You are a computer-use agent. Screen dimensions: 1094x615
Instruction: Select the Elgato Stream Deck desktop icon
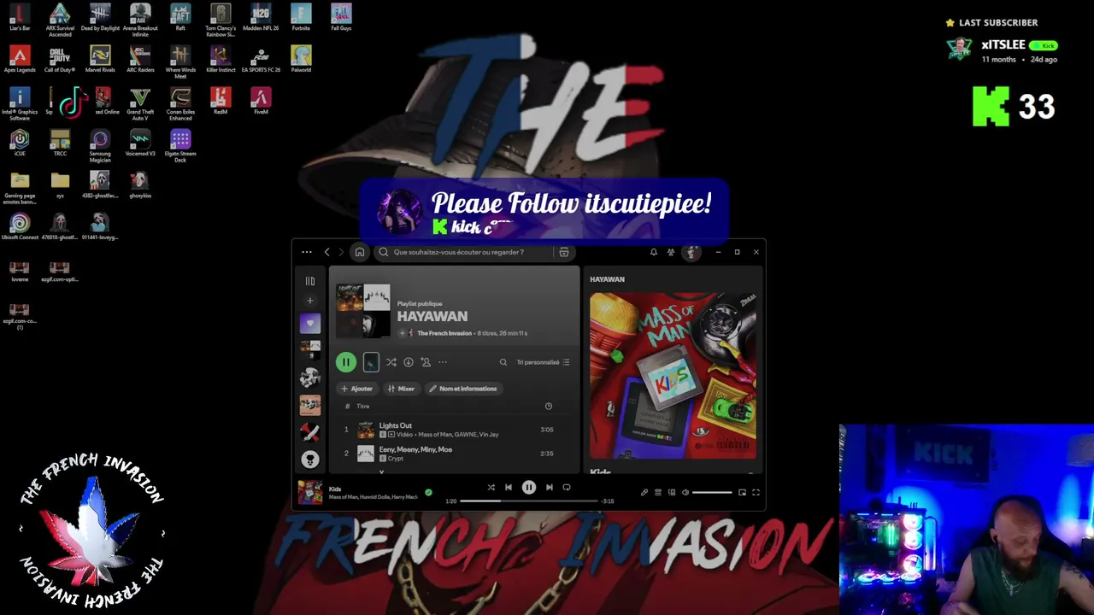(180, 145)
